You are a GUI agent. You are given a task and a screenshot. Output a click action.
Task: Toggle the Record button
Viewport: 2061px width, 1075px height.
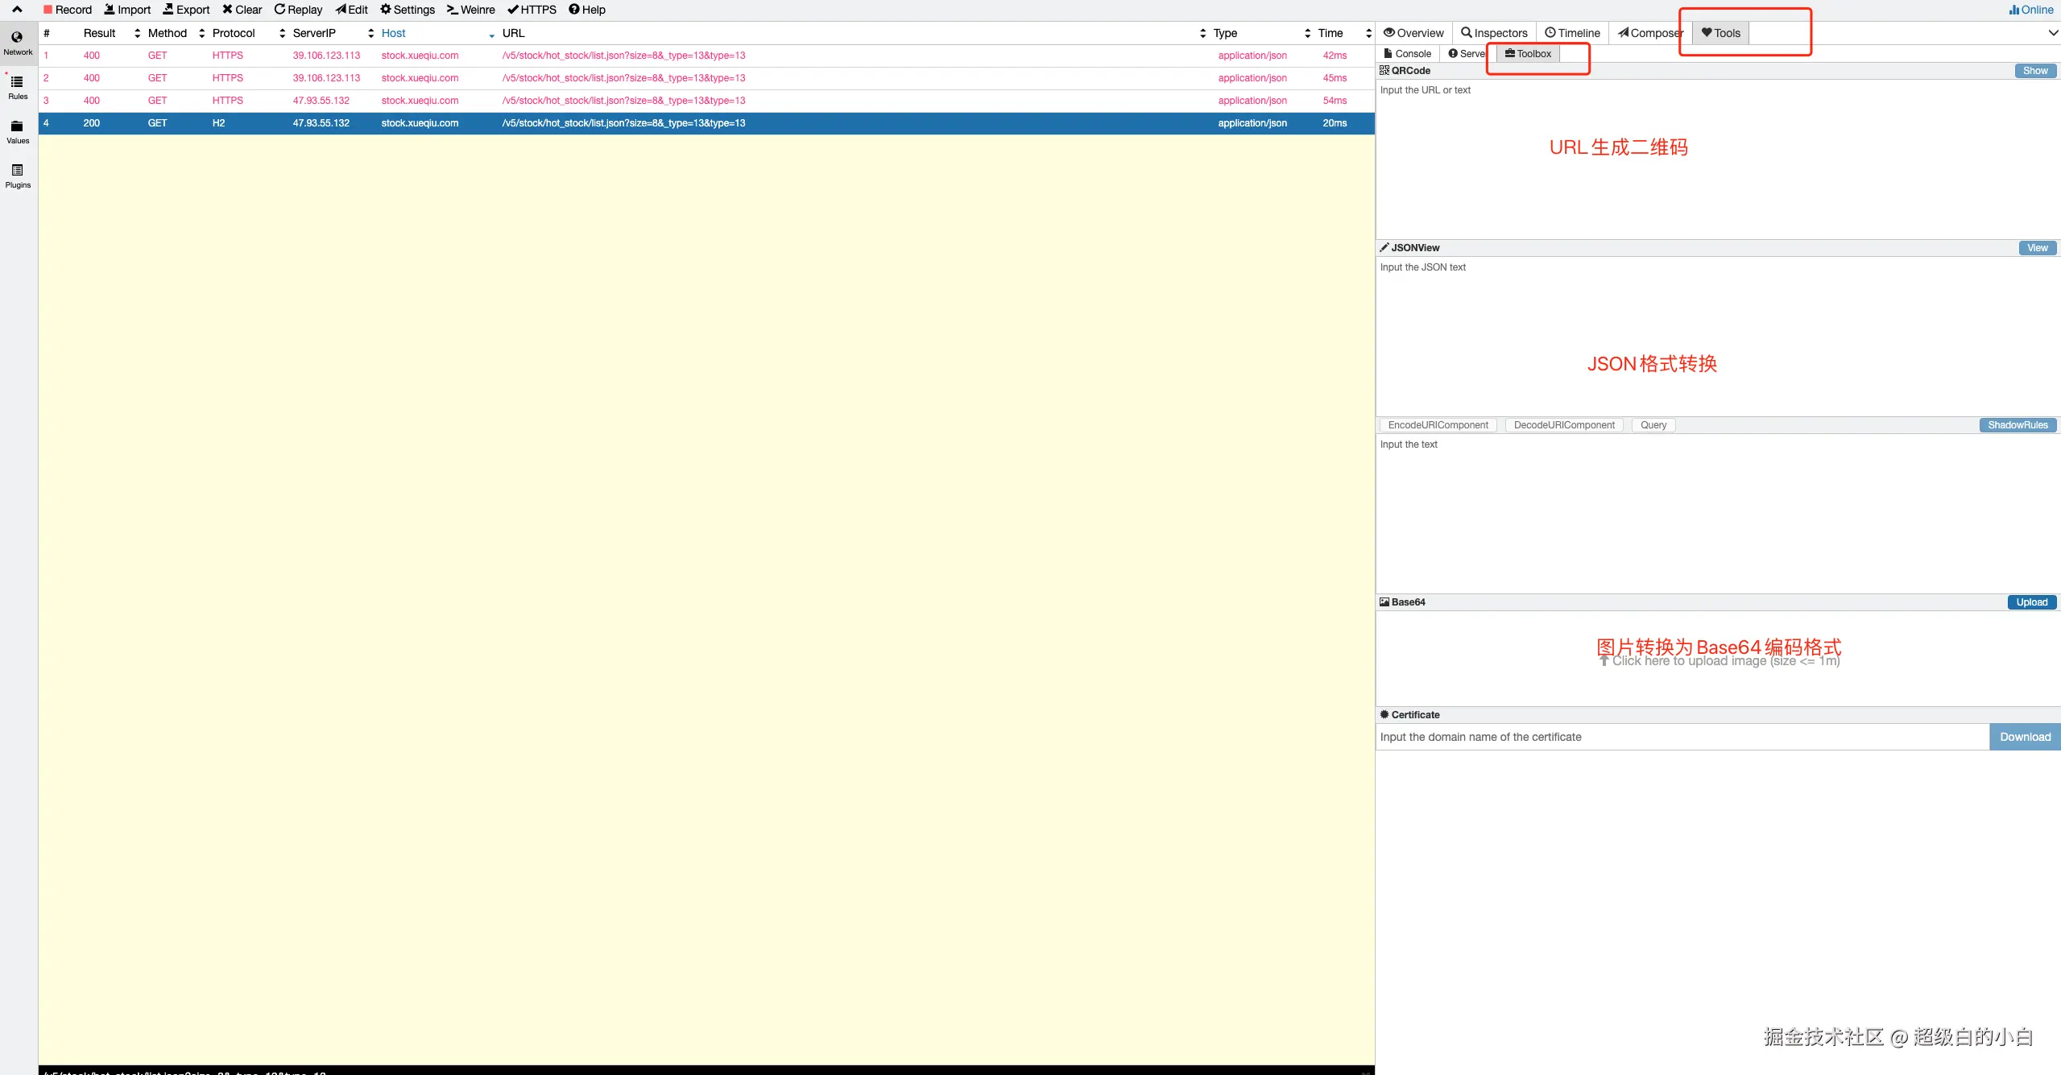(x=68, y=10)
